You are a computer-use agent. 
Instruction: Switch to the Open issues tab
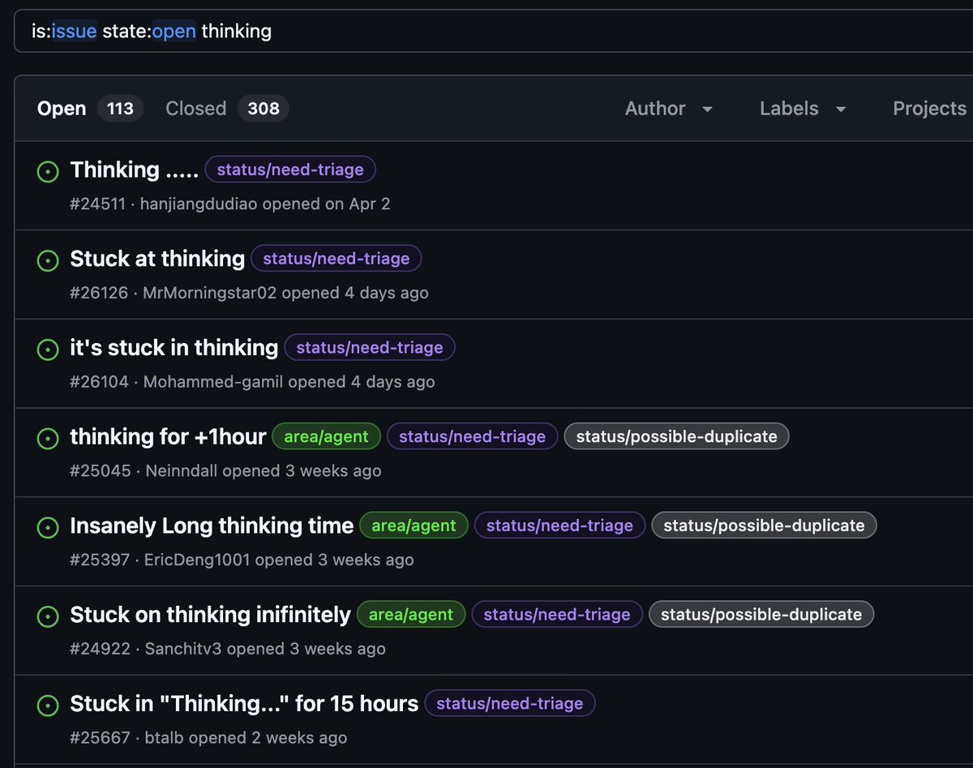tap(90, 109)
